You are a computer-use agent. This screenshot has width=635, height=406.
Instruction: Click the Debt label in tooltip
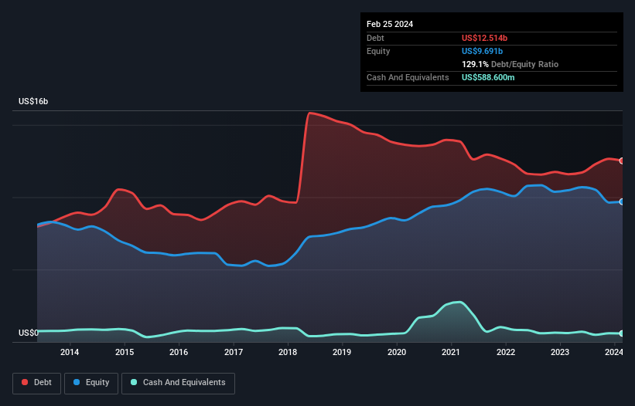(375, 38)
